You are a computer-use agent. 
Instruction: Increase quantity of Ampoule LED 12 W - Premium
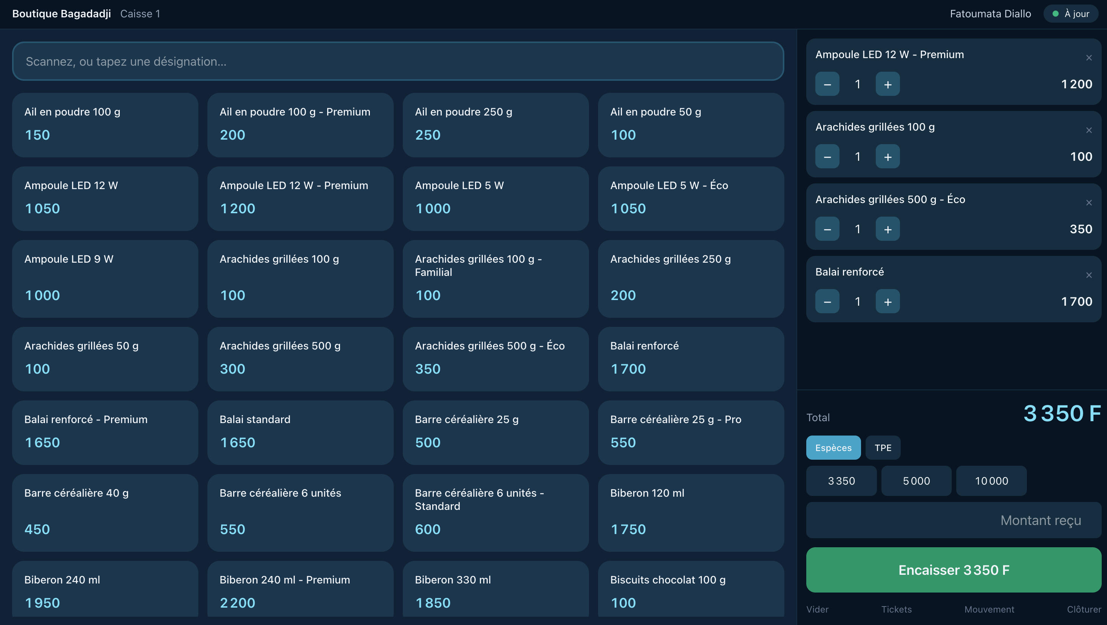tap(887, 84)
